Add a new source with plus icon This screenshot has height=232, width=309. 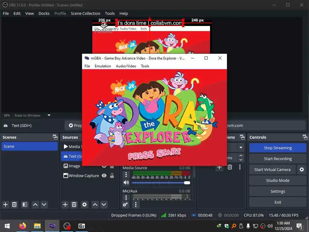65,205
